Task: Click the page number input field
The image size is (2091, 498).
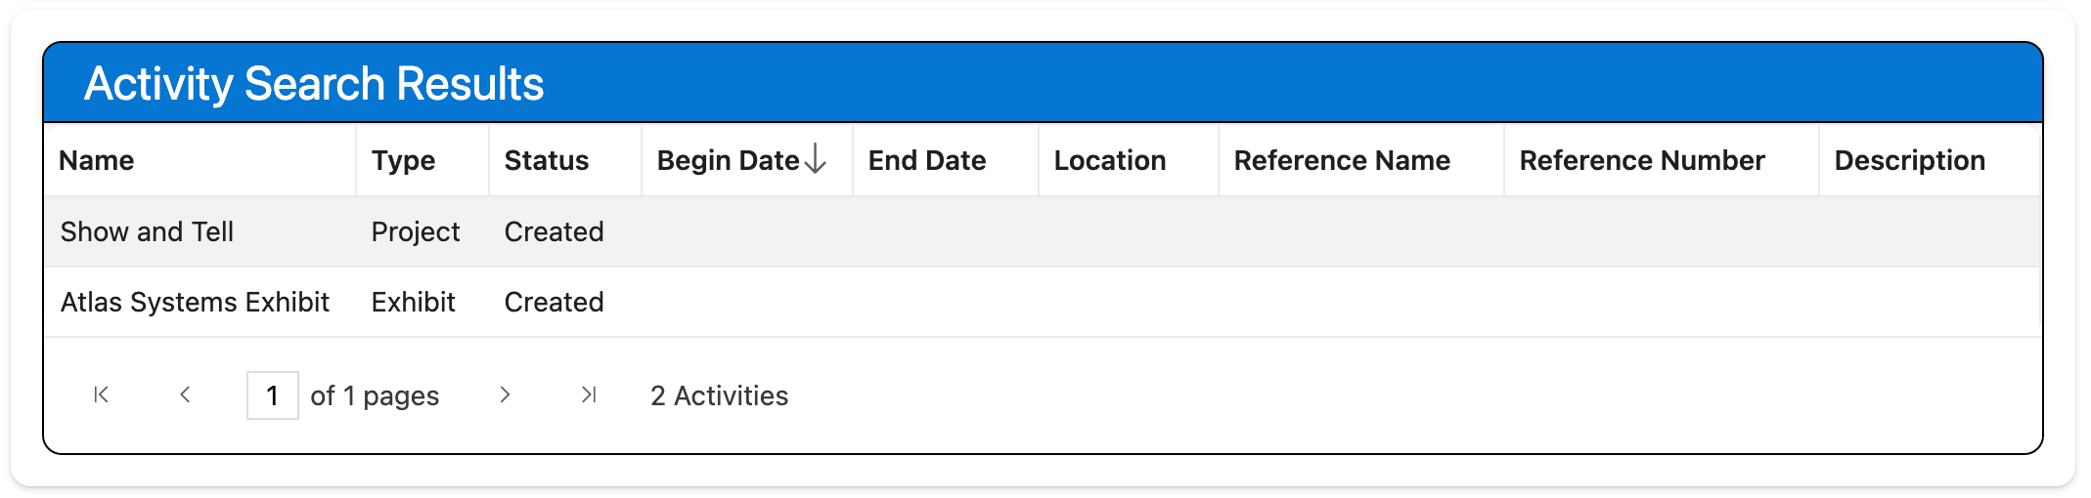Action: [272, 395]
